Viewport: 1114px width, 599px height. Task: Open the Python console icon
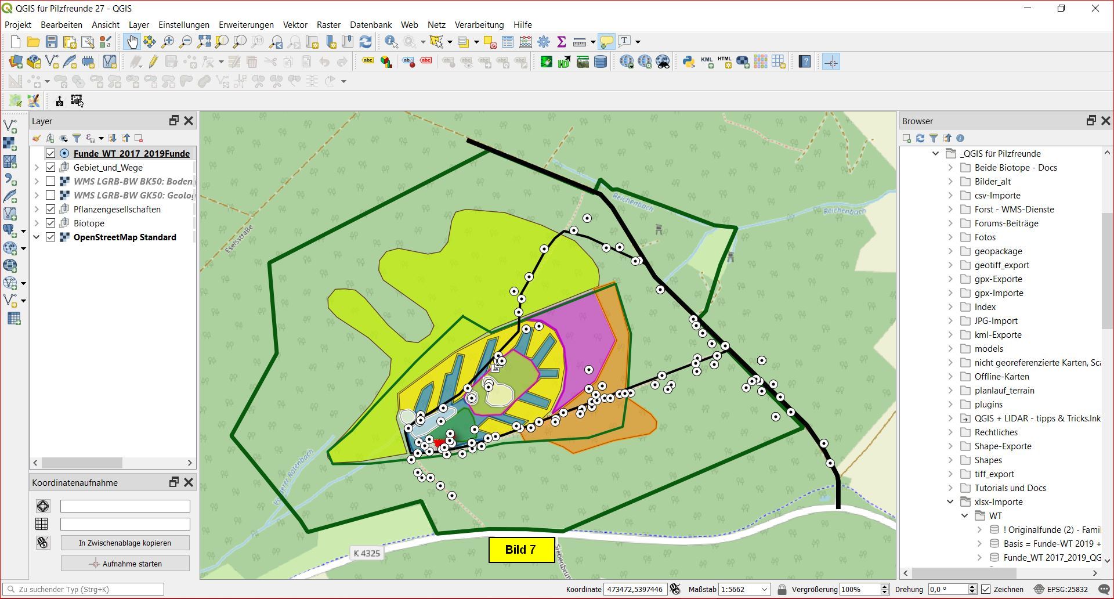click(x=688, y=62)
